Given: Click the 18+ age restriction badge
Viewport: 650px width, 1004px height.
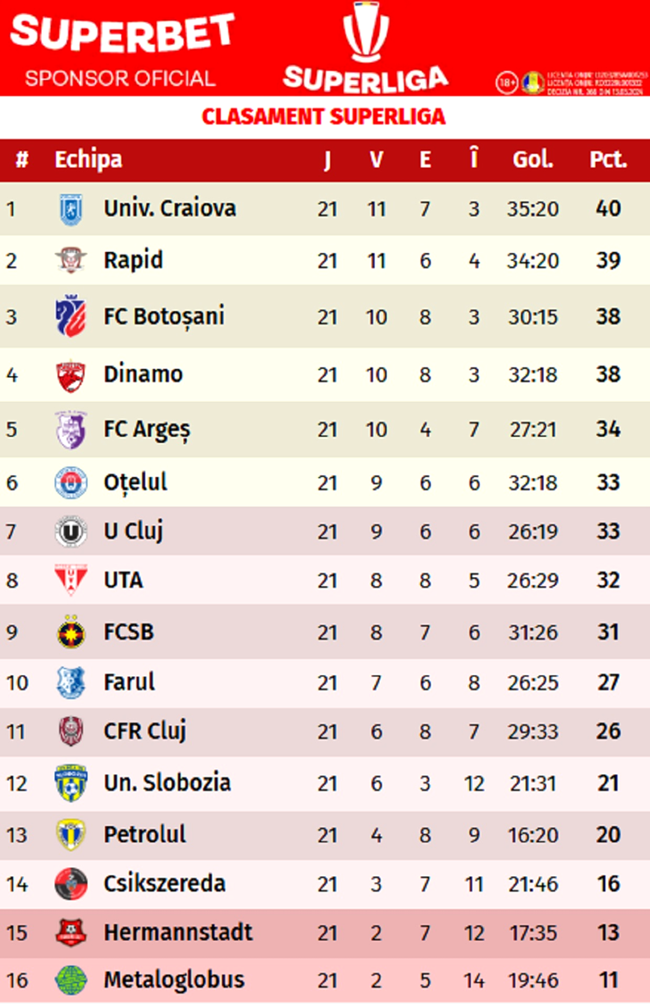Looking at the screenshot, I should click(x=507, y=82).
